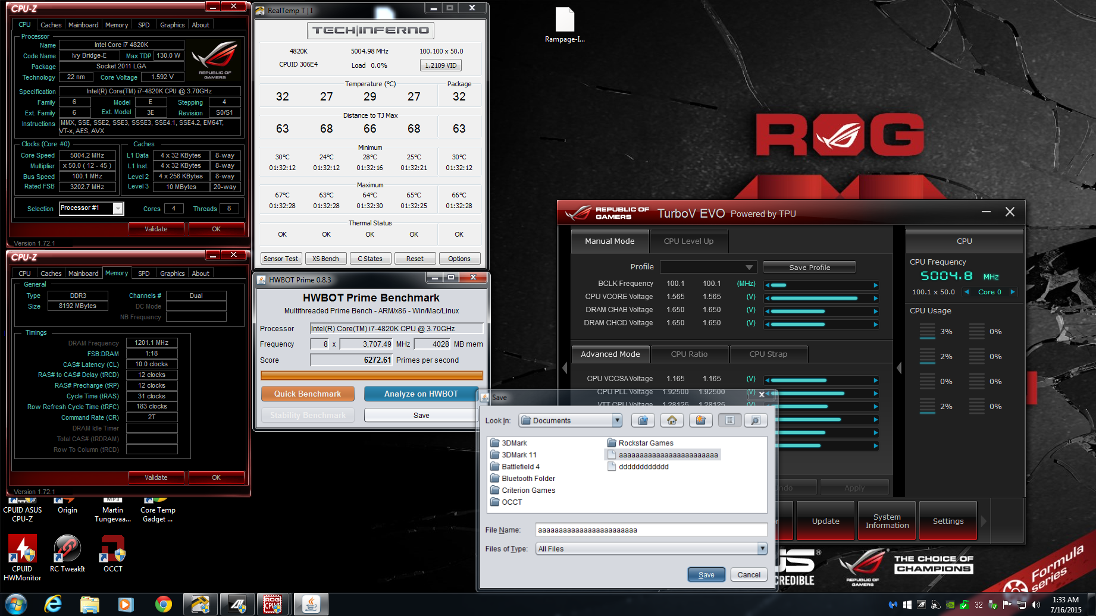This screenshot has height=616, width=1096.
Task: Open the Rampage-I... file on desktop
Action: (x=565, y=26)
